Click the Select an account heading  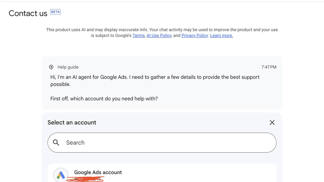click(72, 123)
